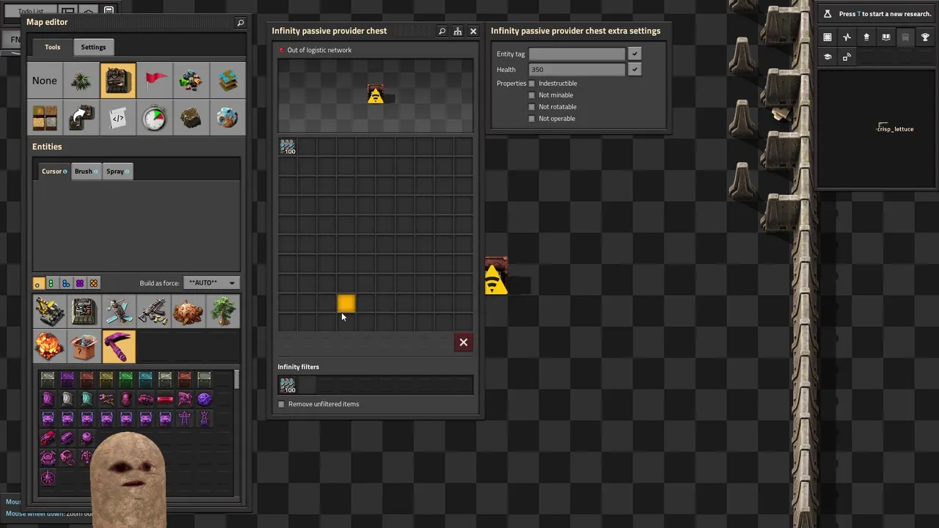Choose the biter nest enemies group

coord(189,312)
